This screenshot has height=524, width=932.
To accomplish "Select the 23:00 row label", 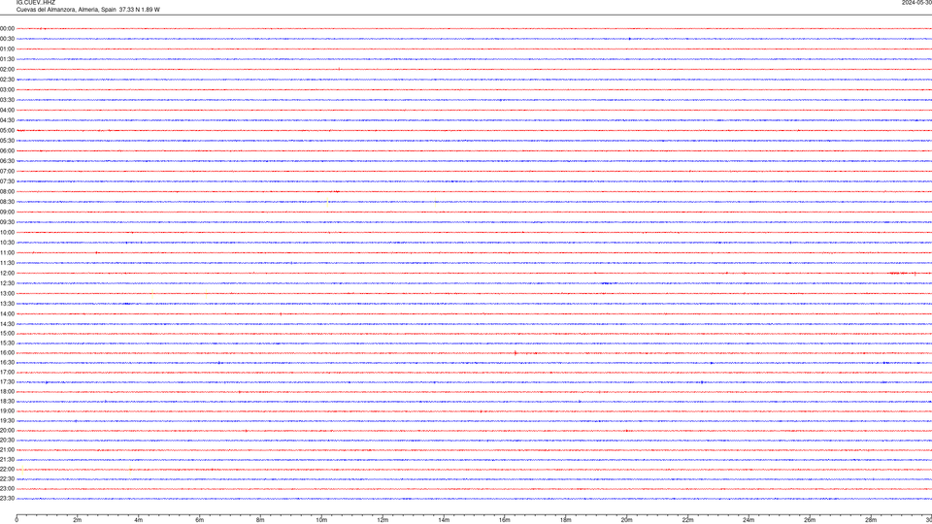I will (7, 489).
